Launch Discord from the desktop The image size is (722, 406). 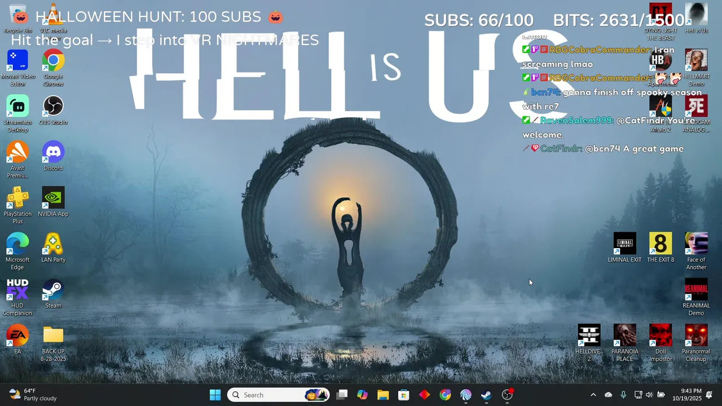tap(53, 156)
